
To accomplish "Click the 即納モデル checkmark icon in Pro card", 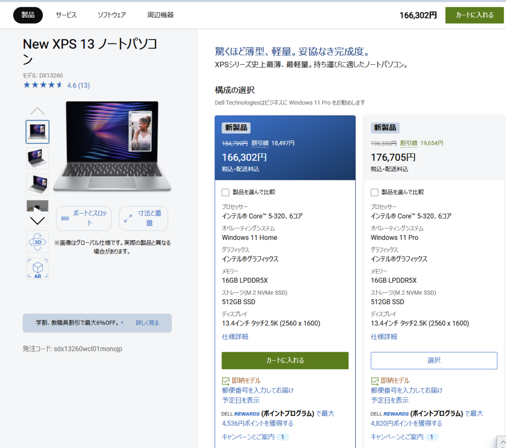I will (375, 381).
